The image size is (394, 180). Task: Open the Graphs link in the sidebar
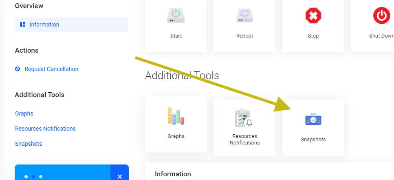pyautogui.click(x=24, y=113)
